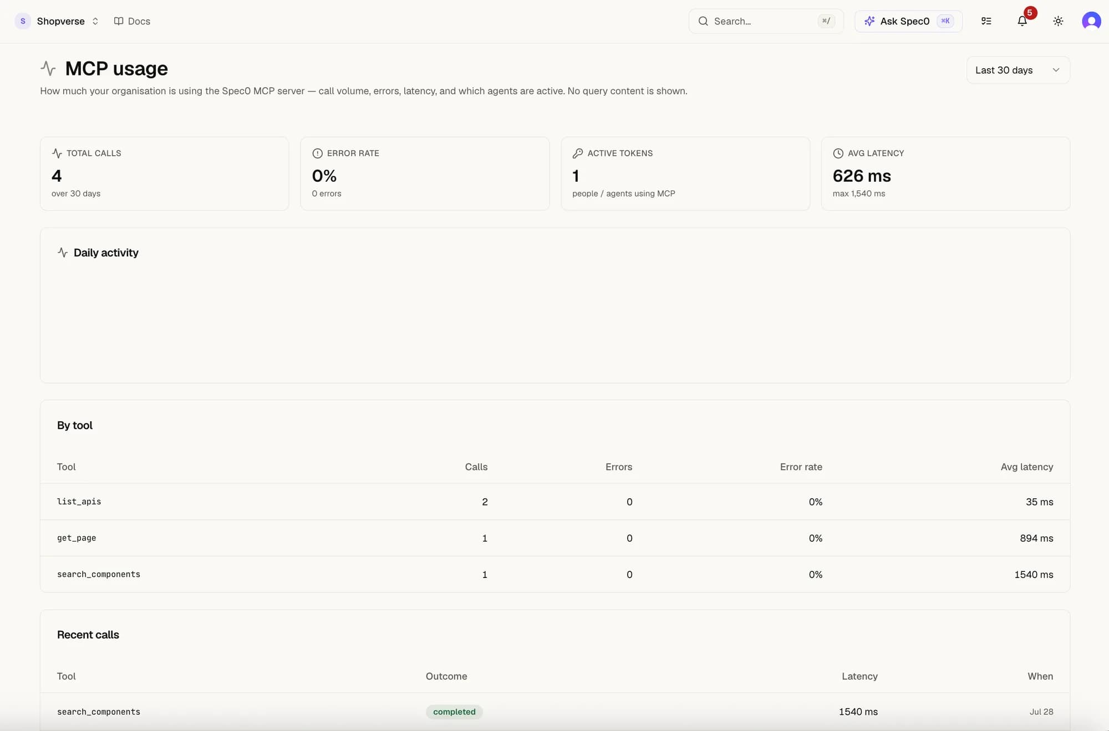Click the Daily activity pulse icon
Screen dimensions: 1109x731
63,253
